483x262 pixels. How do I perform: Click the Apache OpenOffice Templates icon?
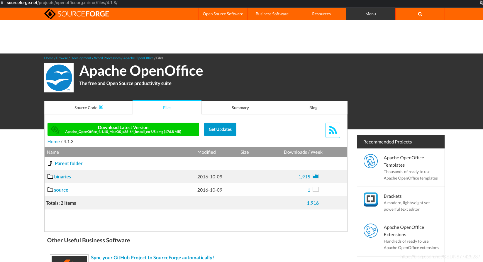tap(371, 161)
